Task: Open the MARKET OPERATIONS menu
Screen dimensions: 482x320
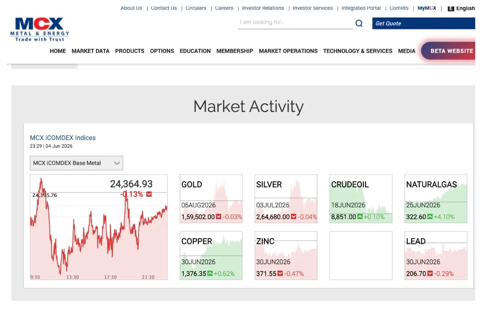Action: coord(288,51)
